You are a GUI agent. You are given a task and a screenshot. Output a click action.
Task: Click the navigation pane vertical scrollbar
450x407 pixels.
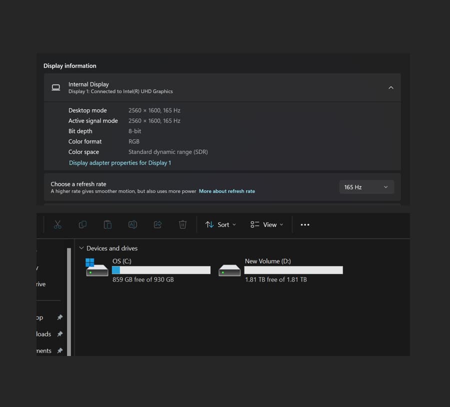pyautogui.click(x=69, y=301)
